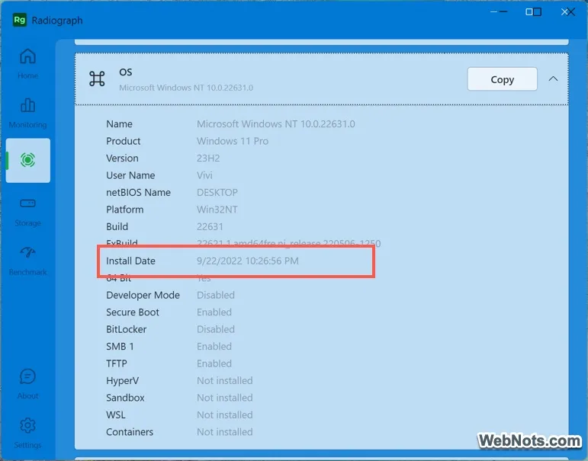Select the TFTP label
The width and height of the screenshot is (588, 461).
click(117, 363)
